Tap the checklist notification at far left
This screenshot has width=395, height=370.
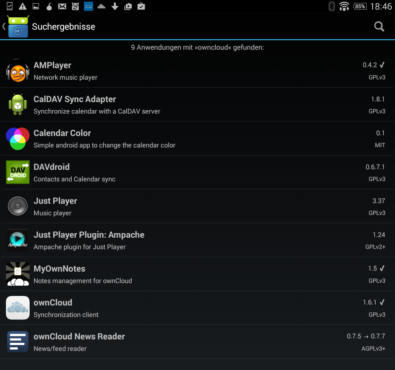coord(10,6)
